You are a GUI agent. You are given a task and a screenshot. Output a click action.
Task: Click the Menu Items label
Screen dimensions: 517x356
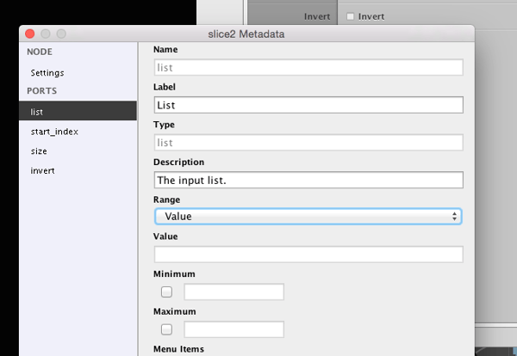tap(178, 349)
